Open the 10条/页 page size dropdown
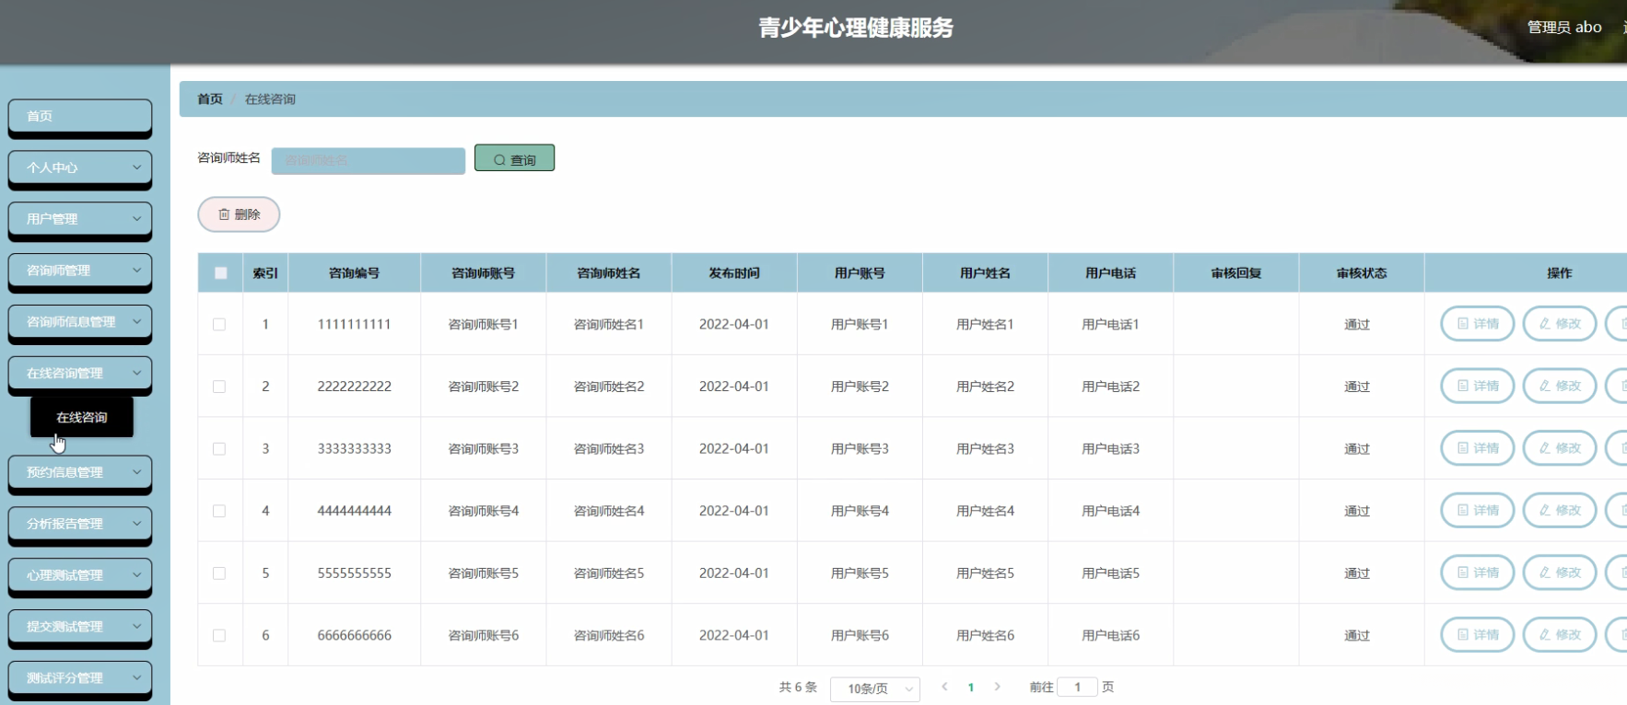The image size is (1627, 705). point(875,688)
